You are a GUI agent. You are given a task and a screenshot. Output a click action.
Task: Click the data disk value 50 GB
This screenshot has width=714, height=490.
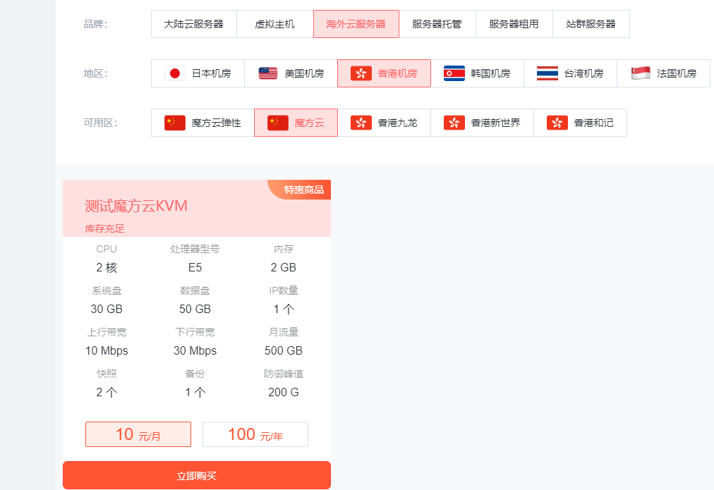tap(195, 309)
